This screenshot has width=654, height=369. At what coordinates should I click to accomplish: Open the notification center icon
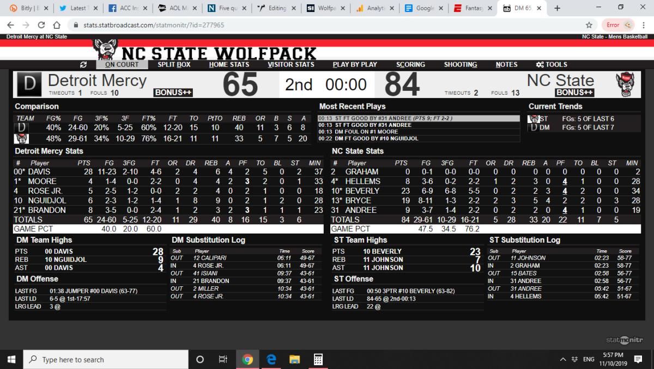point(638,359)
